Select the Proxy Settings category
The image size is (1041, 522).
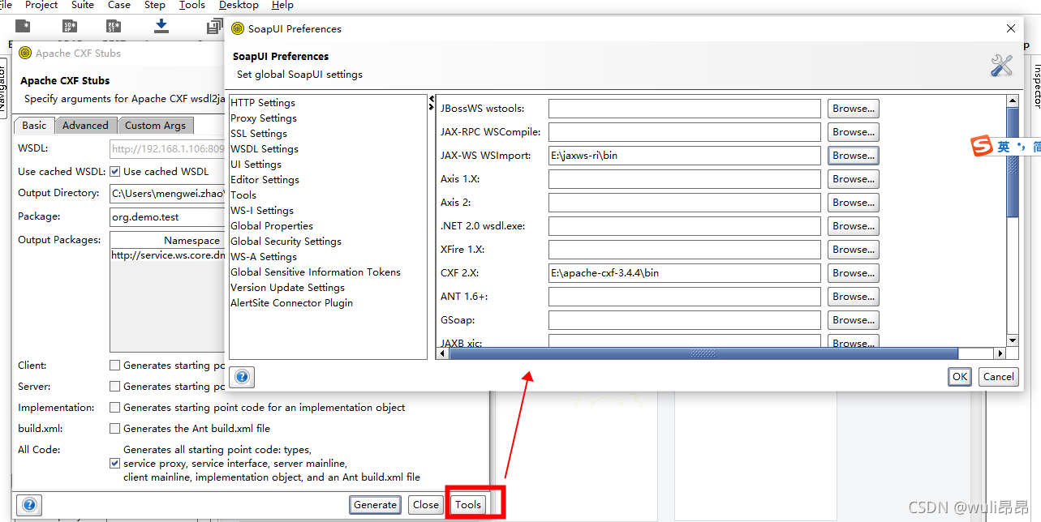pos(263,118)
